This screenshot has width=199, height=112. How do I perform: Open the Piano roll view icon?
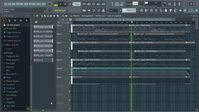146,10
